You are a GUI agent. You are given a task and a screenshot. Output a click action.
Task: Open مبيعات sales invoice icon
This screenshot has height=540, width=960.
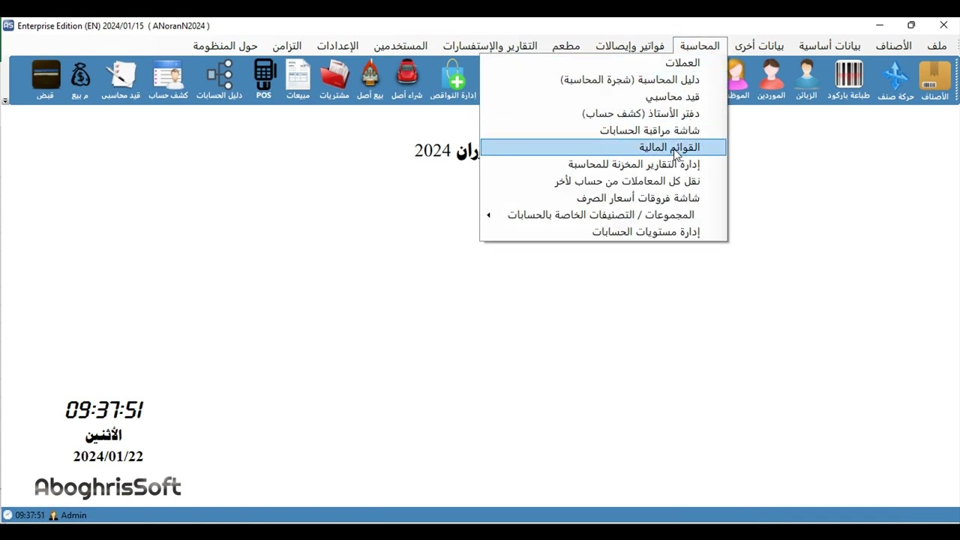pos(298,80)
